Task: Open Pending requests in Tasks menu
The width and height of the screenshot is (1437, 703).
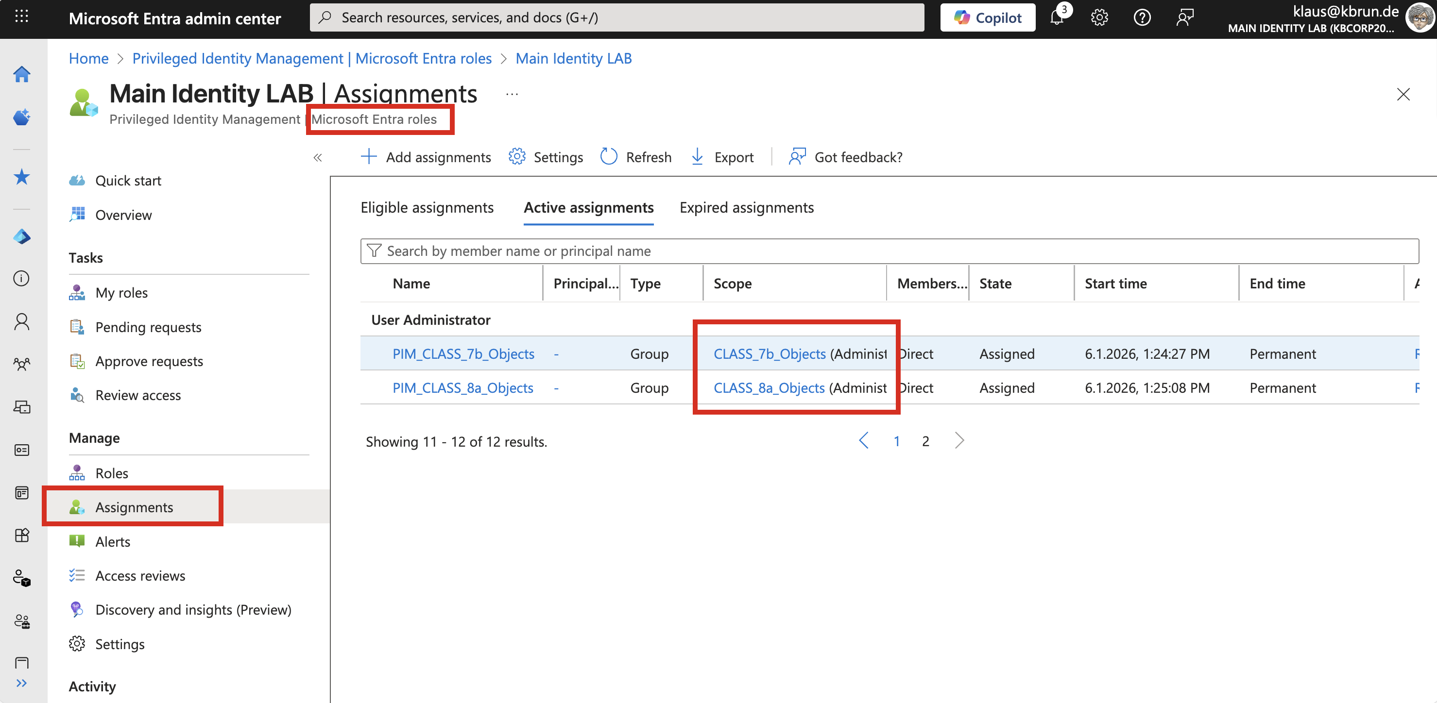Action: click(148, 327)
